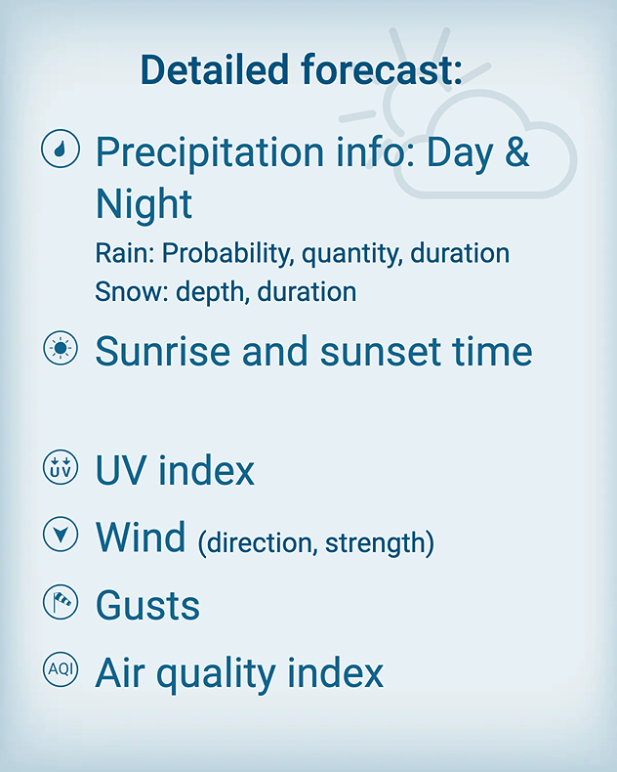Select the Rain probability, quantity, duration line

(302, 254)
